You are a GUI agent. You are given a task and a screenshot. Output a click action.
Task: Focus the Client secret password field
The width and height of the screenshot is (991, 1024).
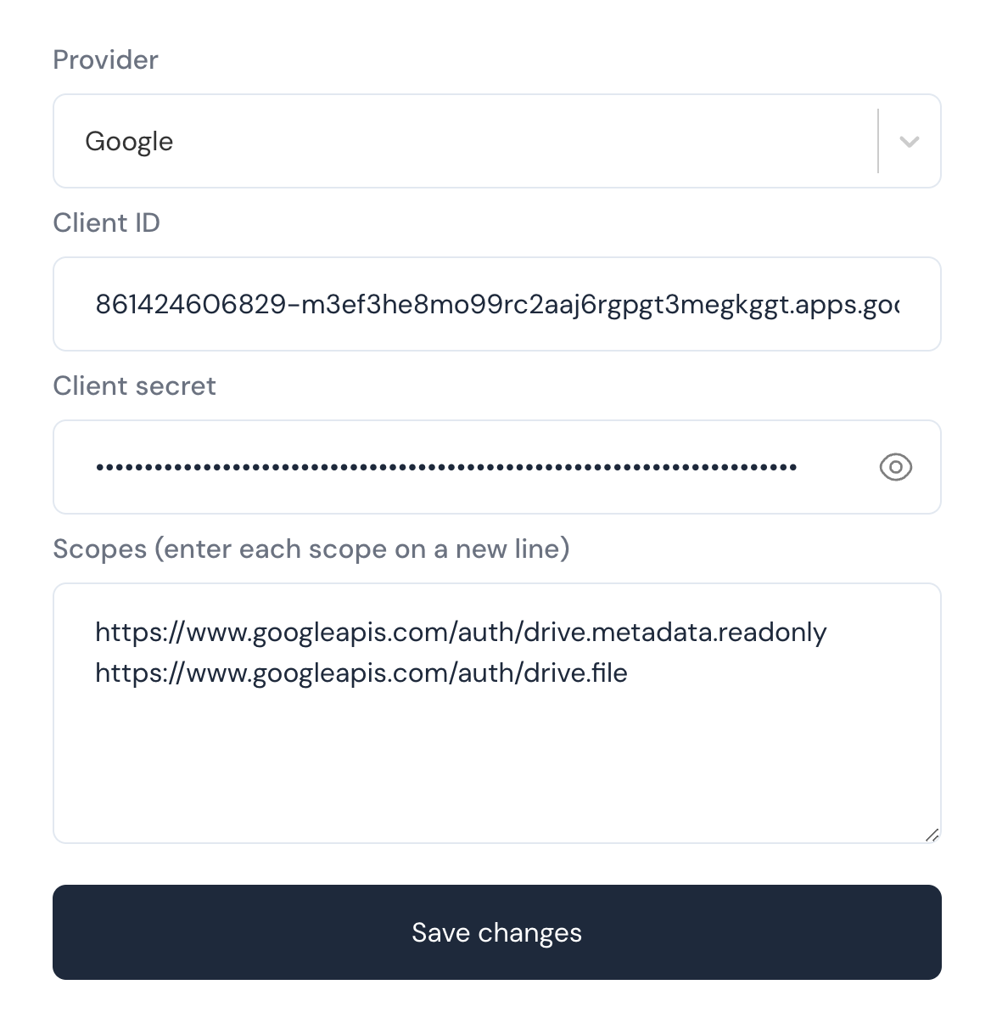coord(496,467)
